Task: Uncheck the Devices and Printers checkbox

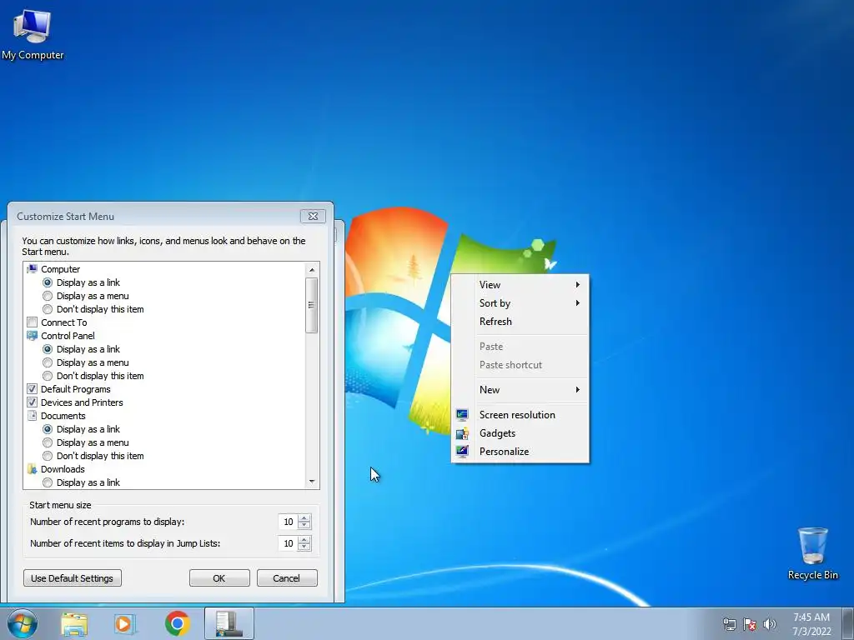Action: pyautogui.click(x=33, y=402)
